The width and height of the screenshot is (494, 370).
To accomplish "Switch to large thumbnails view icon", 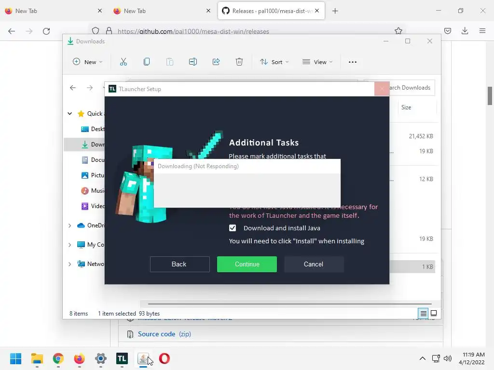I will pos(434,313).
